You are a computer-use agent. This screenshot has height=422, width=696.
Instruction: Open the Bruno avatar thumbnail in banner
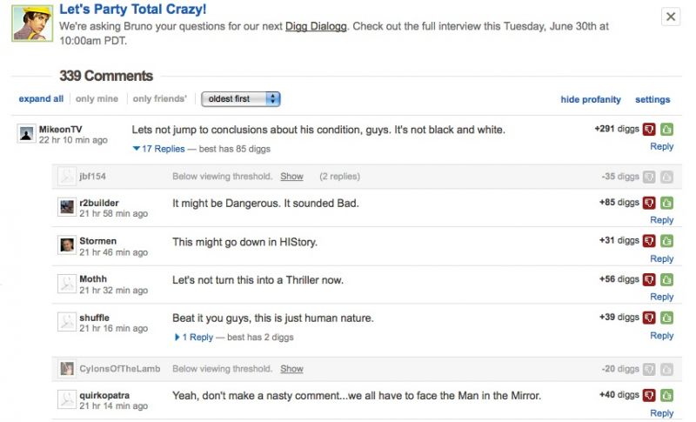[32, 23]
